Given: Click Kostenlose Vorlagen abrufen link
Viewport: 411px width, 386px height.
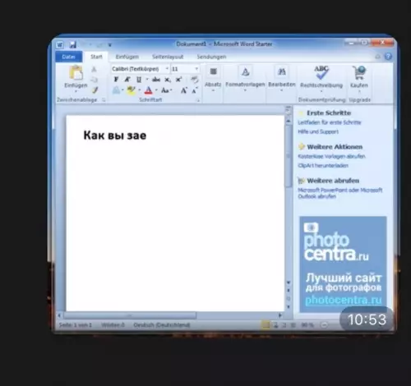Looking at the screenshot, I should [331, 156].
